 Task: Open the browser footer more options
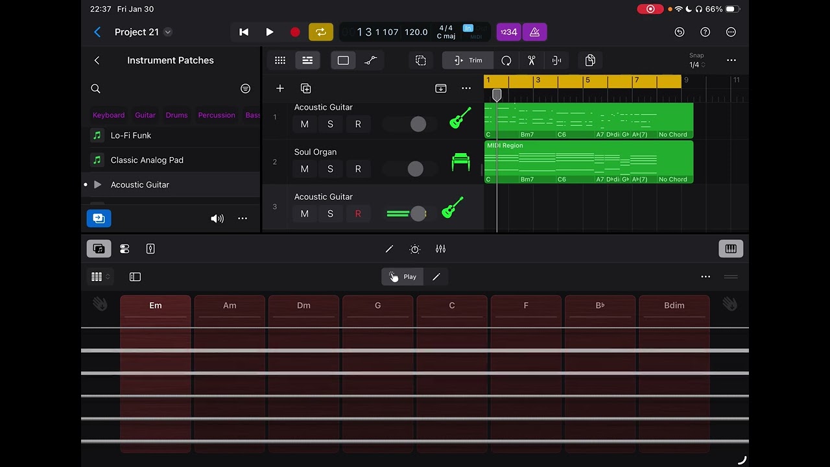[243, 219]
